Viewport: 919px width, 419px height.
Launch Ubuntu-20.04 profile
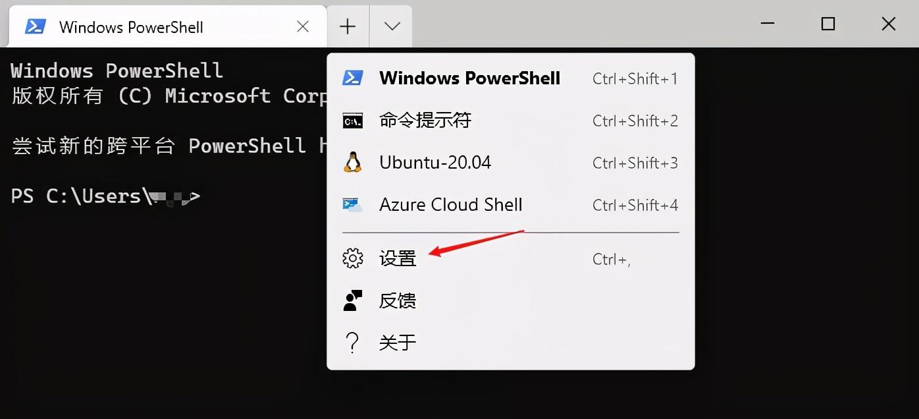click(511, 163)
